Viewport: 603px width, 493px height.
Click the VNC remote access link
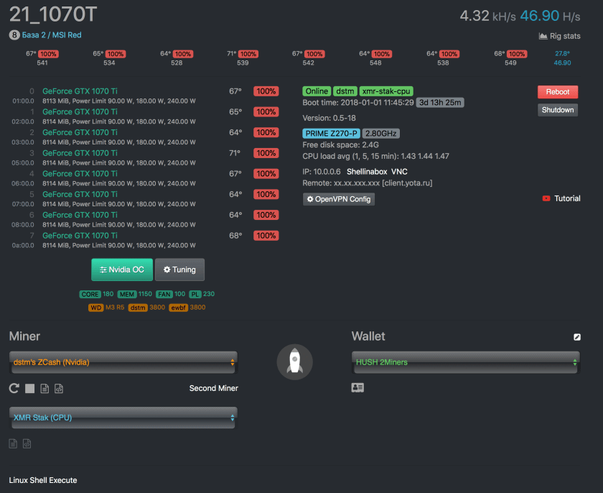400,172
